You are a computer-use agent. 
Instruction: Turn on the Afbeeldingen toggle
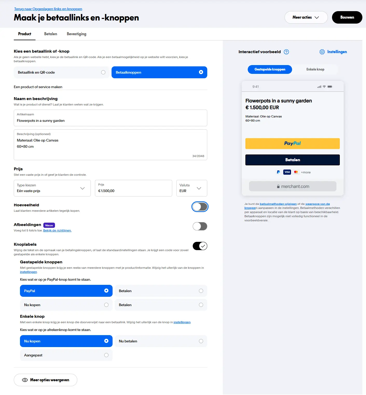click(200, 226)
